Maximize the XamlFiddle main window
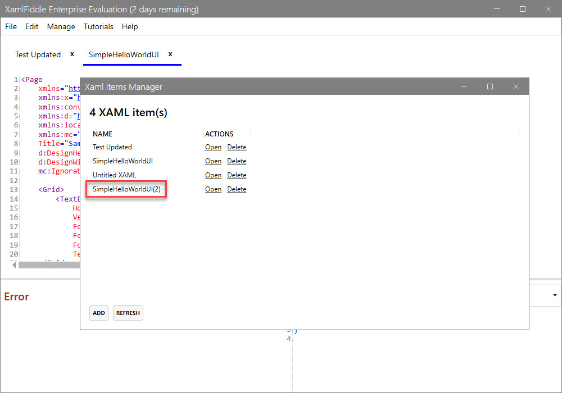The width and height of the screenshot is (562, 393). 523,9
